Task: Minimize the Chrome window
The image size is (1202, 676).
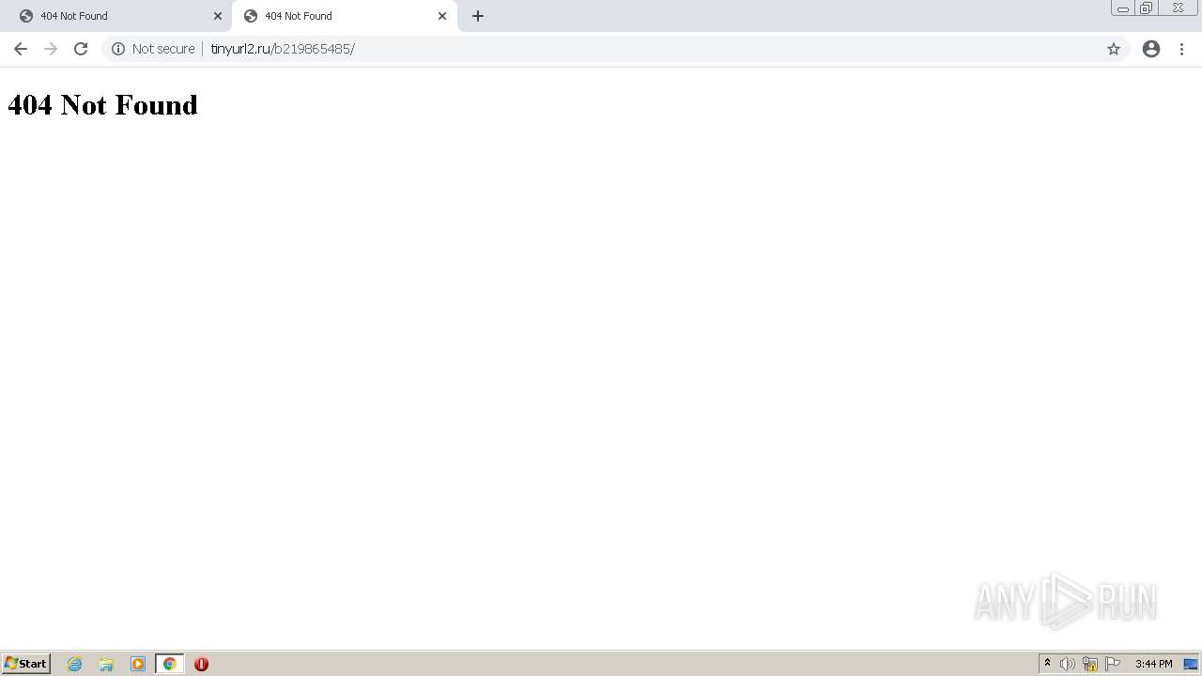Action: [x=1123, y=8]
